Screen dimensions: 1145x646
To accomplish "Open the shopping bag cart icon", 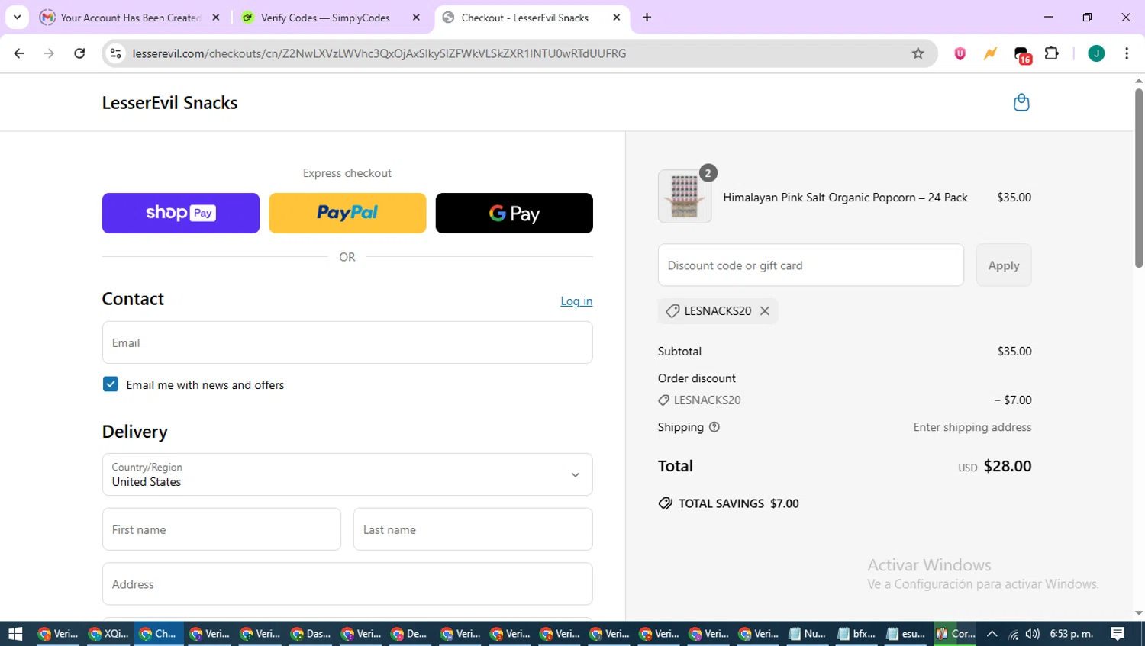I will pos(1021,102).
